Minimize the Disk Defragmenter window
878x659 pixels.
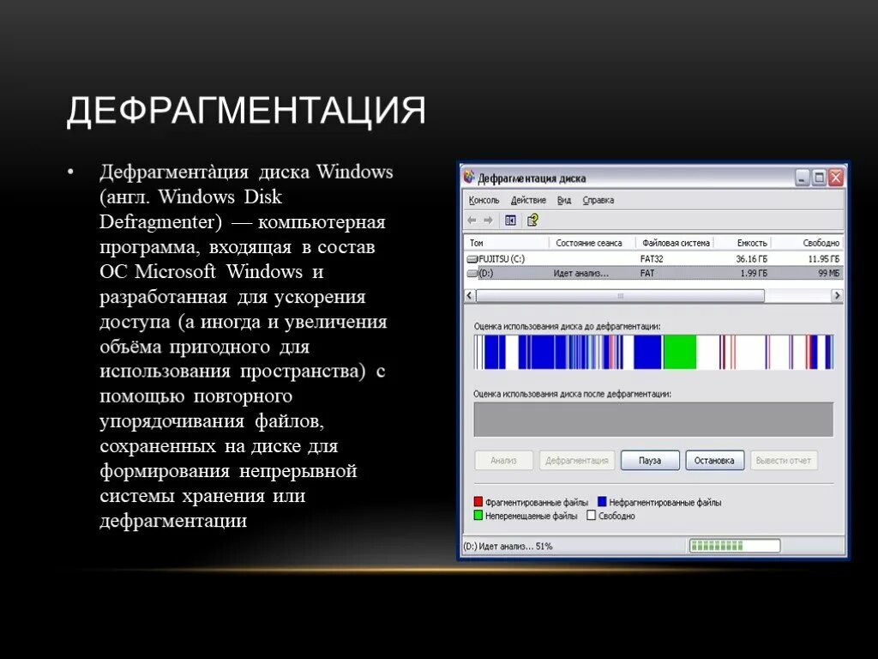(803, 178)
